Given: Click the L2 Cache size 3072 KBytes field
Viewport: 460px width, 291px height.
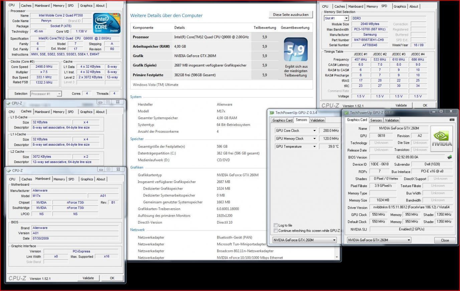Looking at the screenshot, I should pos(51,157).
